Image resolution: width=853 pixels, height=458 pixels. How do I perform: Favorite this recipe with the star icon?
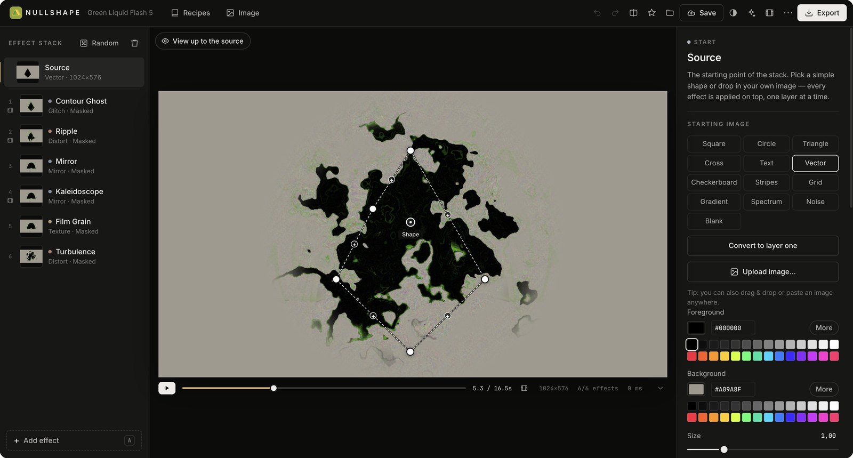tap(651, 13)
